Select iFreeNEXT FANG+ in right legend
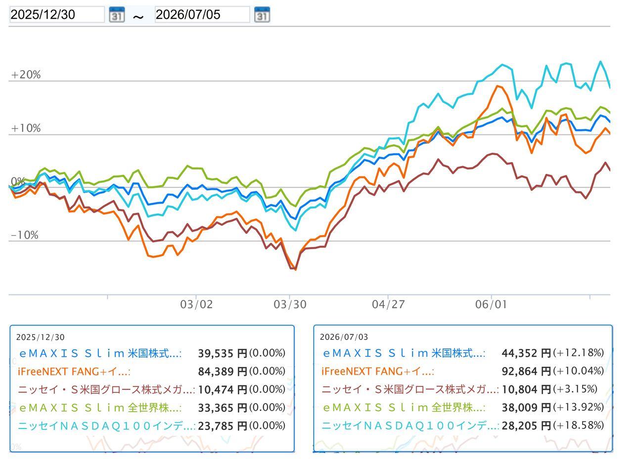Image resolution: width=633 pixels, height=468 pixels. point(377,371)
